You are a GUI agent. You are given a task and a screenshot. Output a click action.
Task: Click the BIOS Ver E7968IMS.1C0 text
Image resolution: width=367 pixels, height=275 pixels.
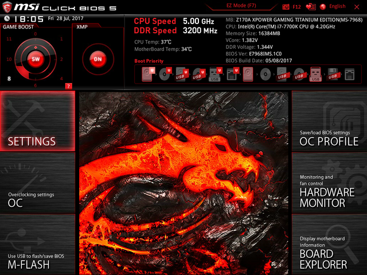253,54
